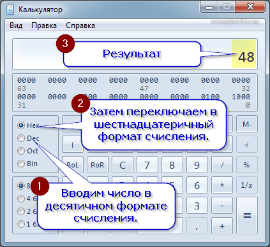
Task: Open the Справка menu
Action: point(80,25)
